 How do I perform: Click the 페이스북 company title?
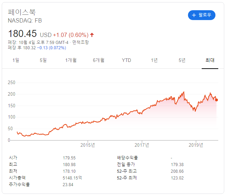22,12
